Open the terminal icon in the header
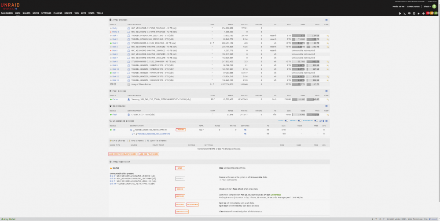The height and width of the screenshot is (221, 440). click(x=405, y=14)
